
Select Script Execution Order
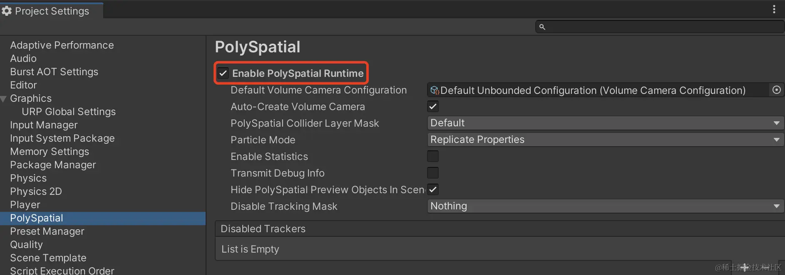coord(62,270)
